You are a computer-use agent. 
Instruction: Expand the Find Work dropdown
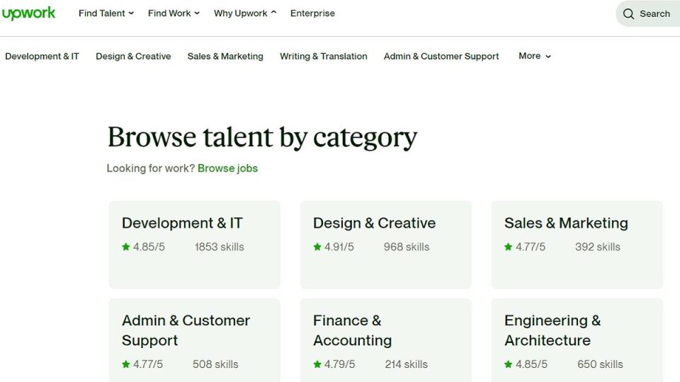(174, 13)
